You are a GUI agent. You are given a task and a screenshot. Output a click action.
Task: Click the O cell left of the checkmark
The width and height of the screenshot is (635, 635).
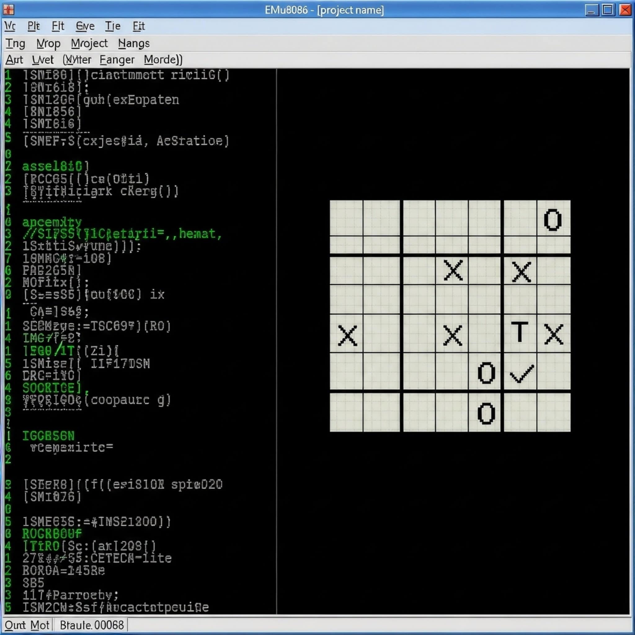coord(486,373)
